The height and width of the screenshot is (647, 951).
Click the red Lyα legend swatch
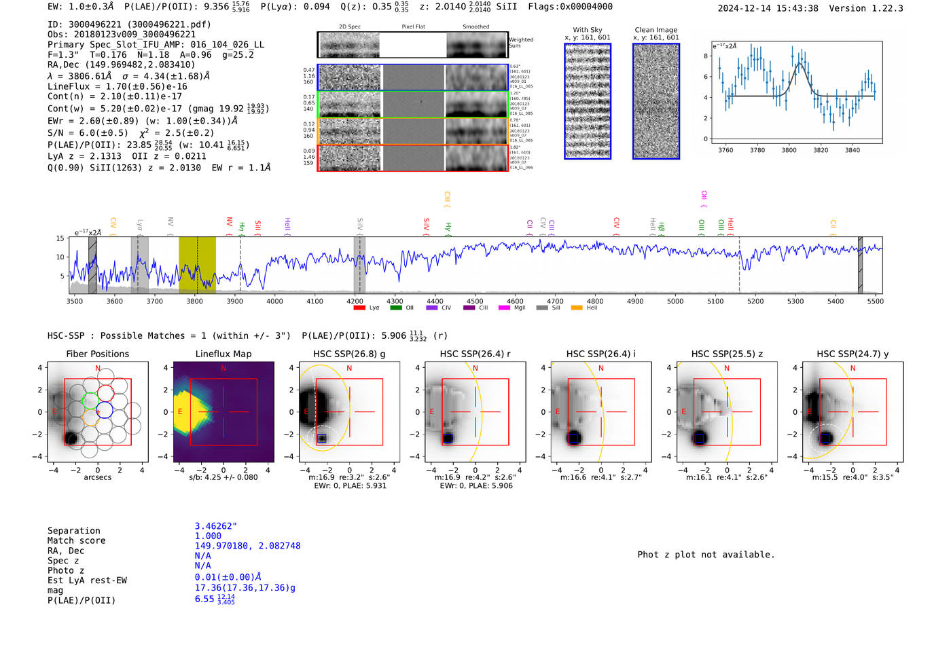tap(359, 308)
